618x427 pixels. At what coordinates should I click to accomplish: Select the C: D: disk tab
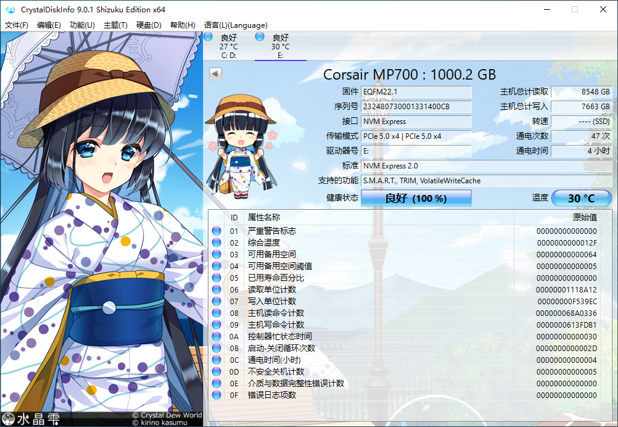[229, 46]
